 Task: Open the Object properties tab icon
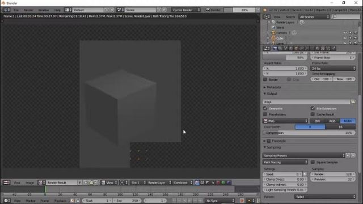[x=296, y=48]
